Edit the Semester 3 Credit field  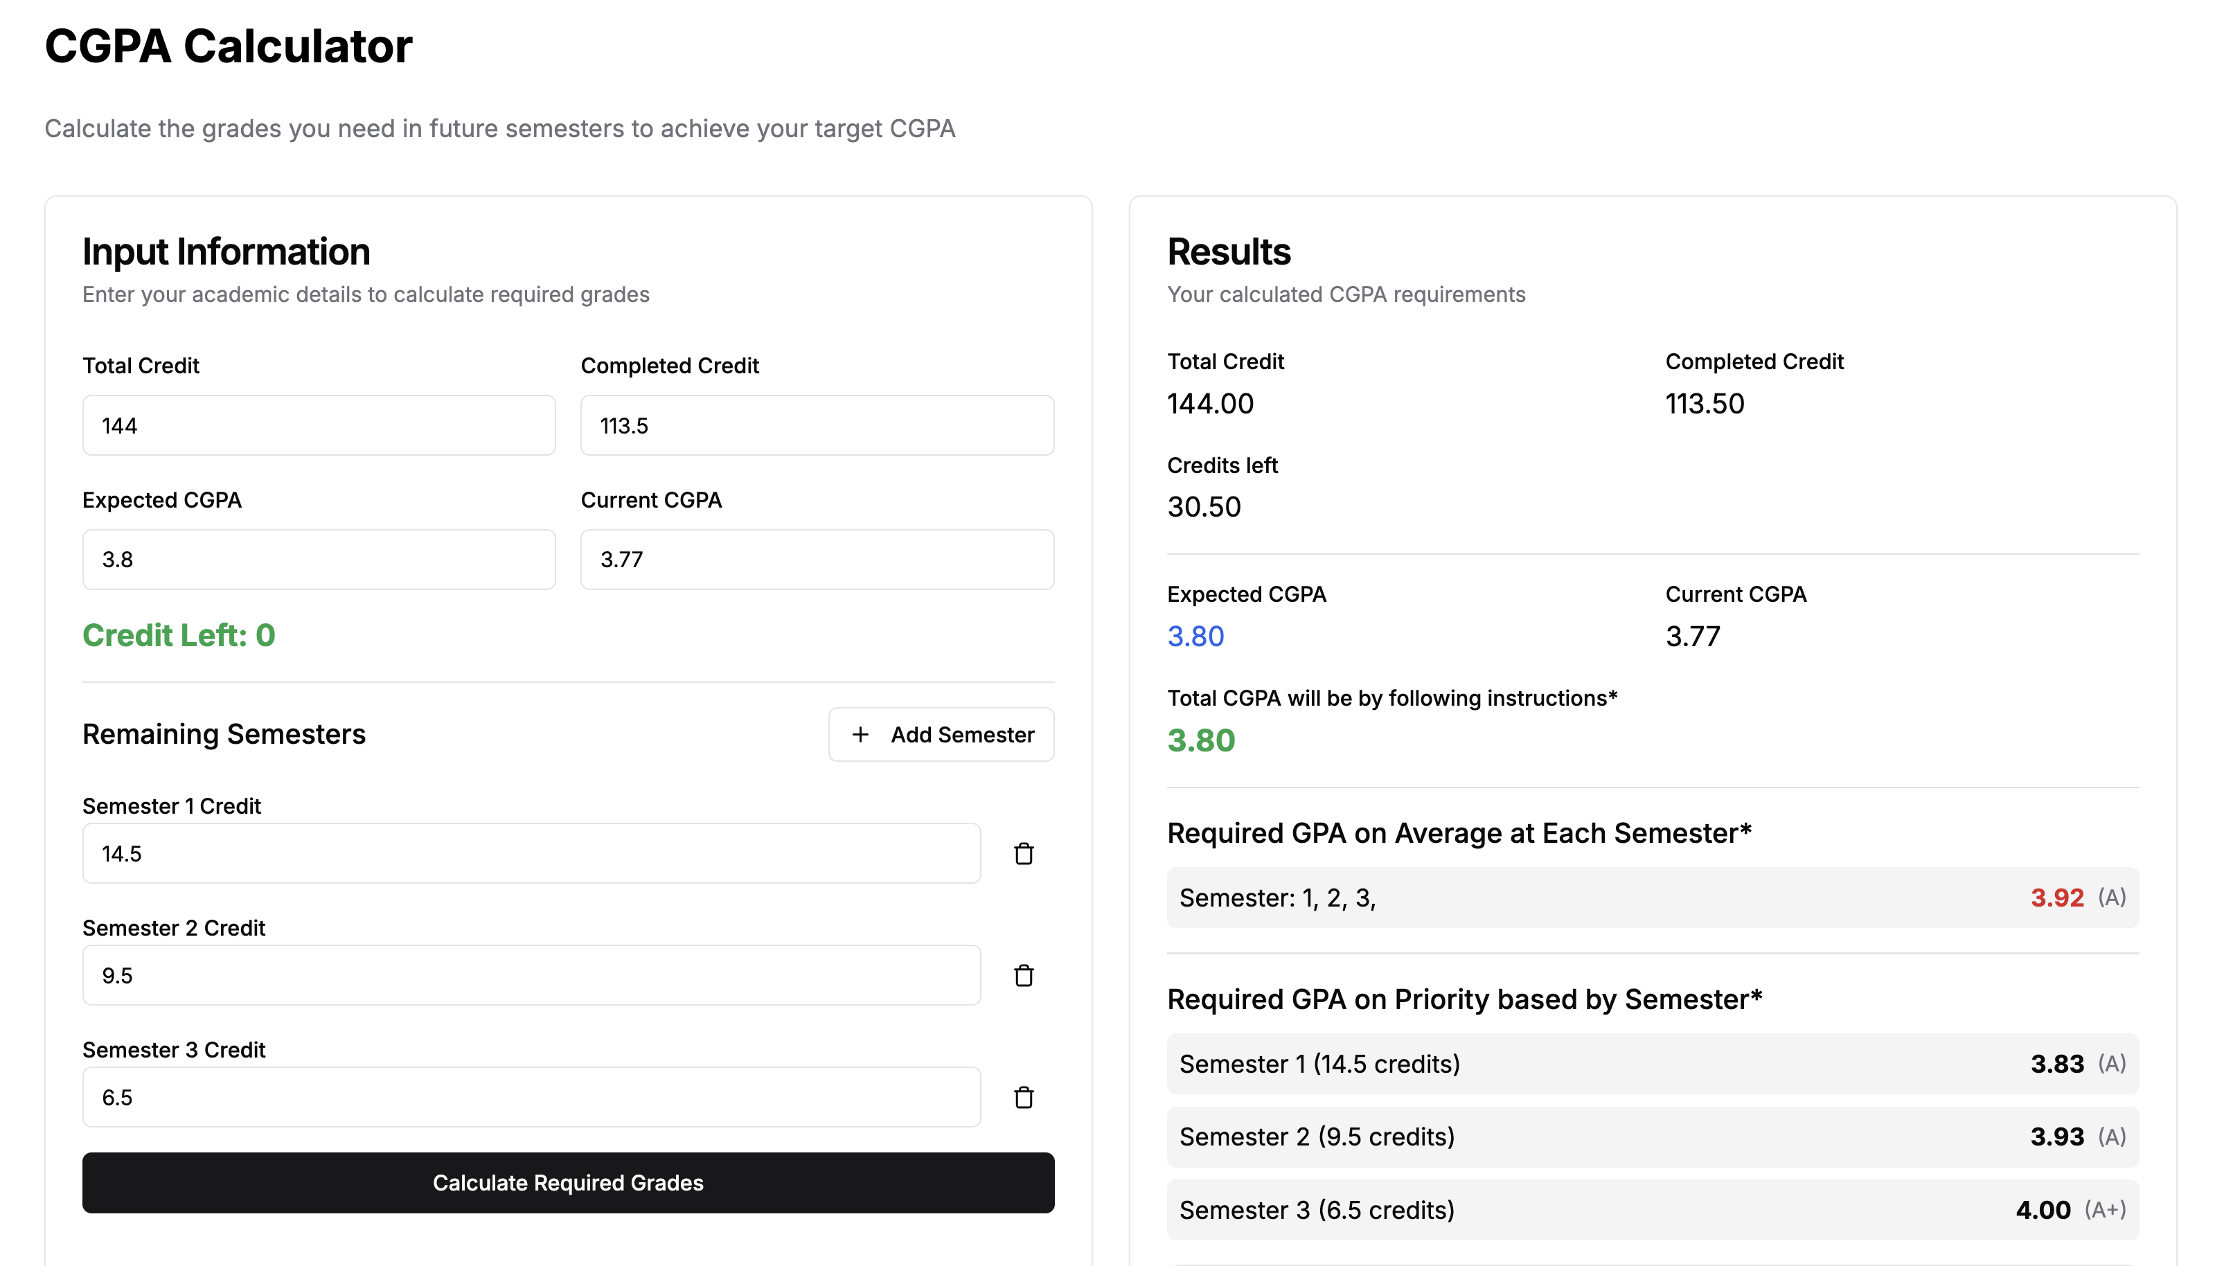[531, 1097]
